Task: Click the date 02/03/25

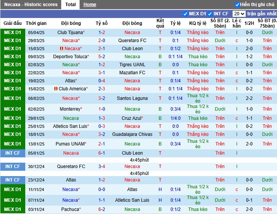Action: (x=36, y=65)
